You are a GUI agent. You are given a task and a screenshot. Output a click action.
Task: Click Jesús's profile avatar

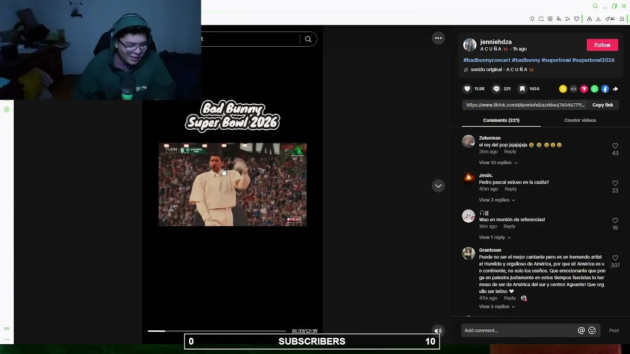point(468,178)
